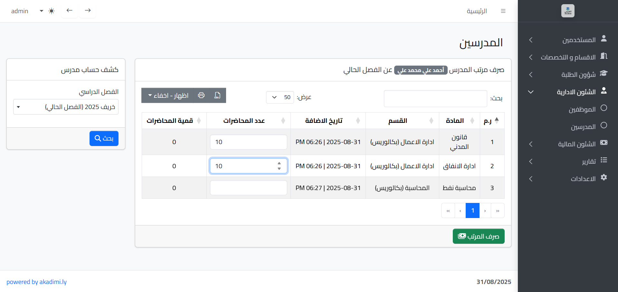Increment lecture count stepper in row 2
The width and height of the screenshot is (618, 292).
279,164
